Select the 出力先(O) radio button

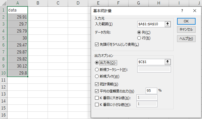(97, 63)
